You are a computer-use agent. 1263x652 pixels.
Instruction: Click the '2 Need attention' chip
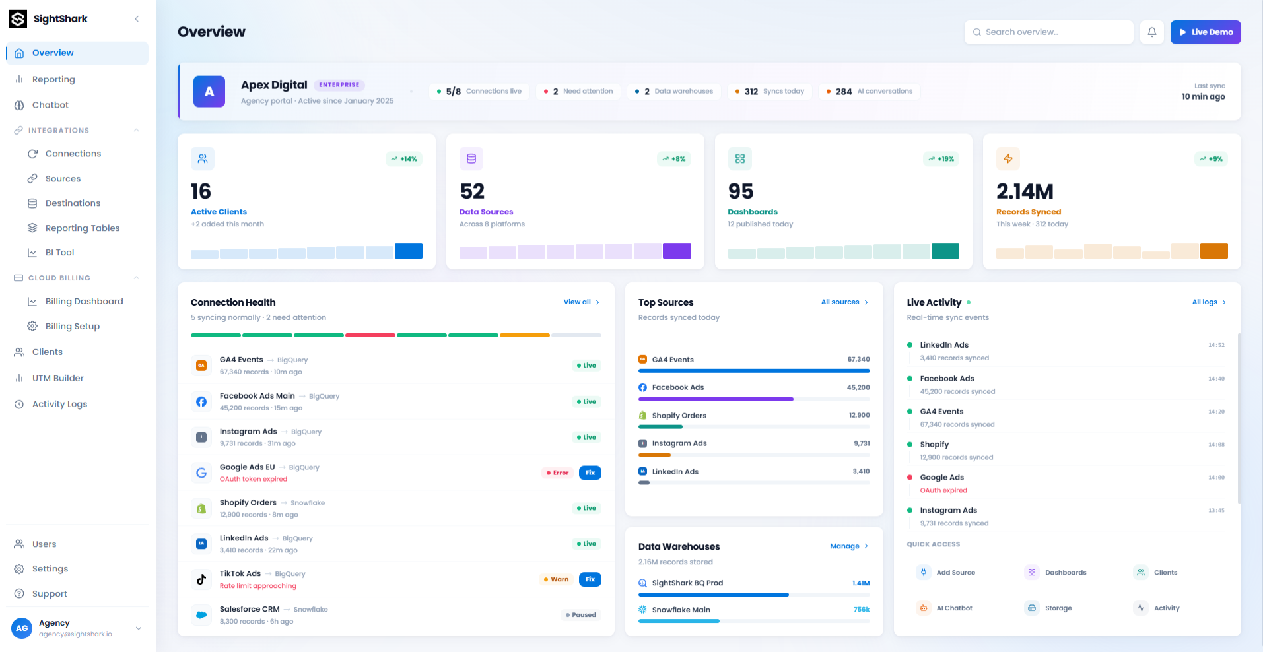[578, 92]
